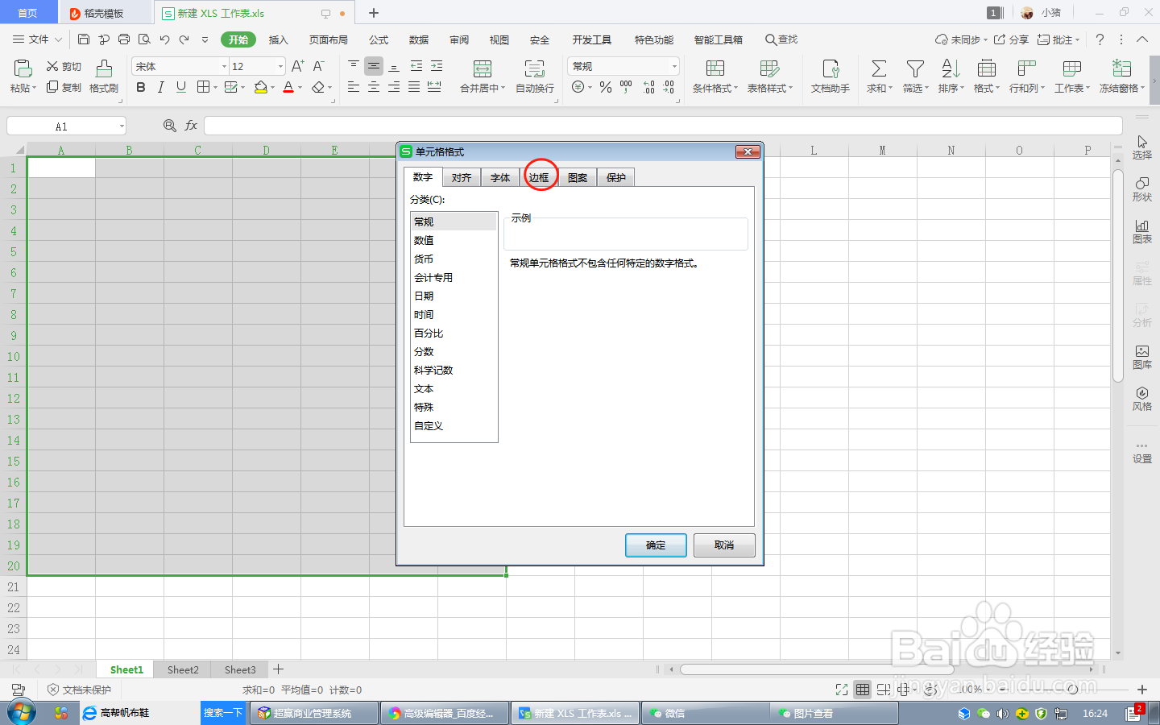Switch to the Font (字体) tab in dialog
The width and height of the screenshot is (1160, 725).
tap(500, 177)
